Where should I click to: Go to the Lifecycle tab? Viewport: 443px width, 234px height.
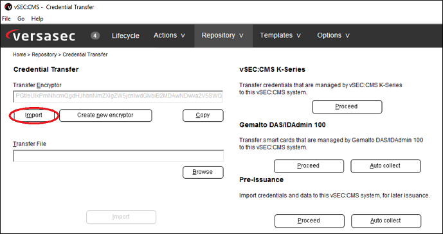125,36
